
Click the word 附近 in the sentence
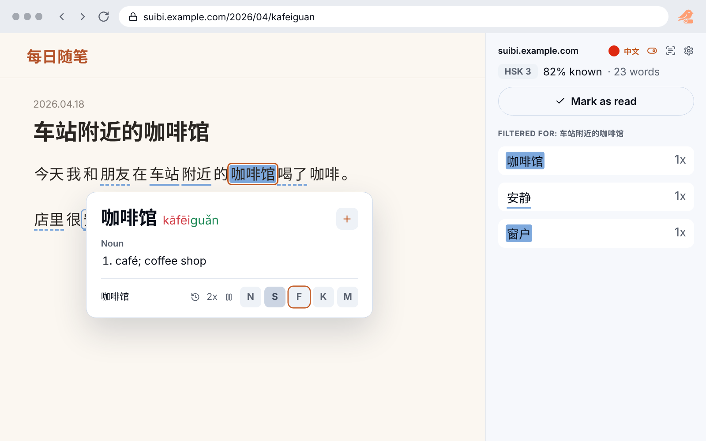[196, 174]
